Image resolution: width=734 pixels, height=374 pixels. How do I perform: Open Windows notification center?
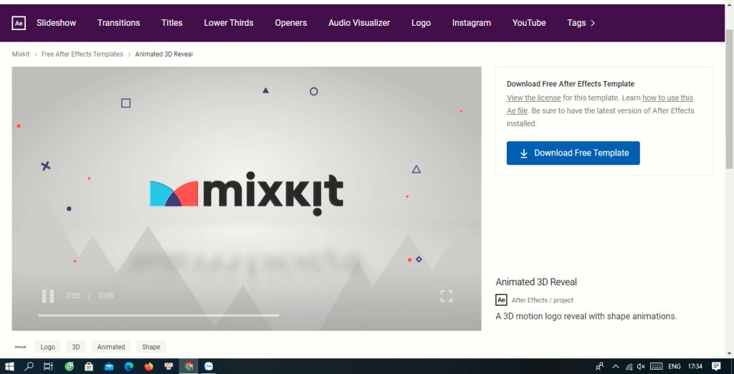point(716,367)
